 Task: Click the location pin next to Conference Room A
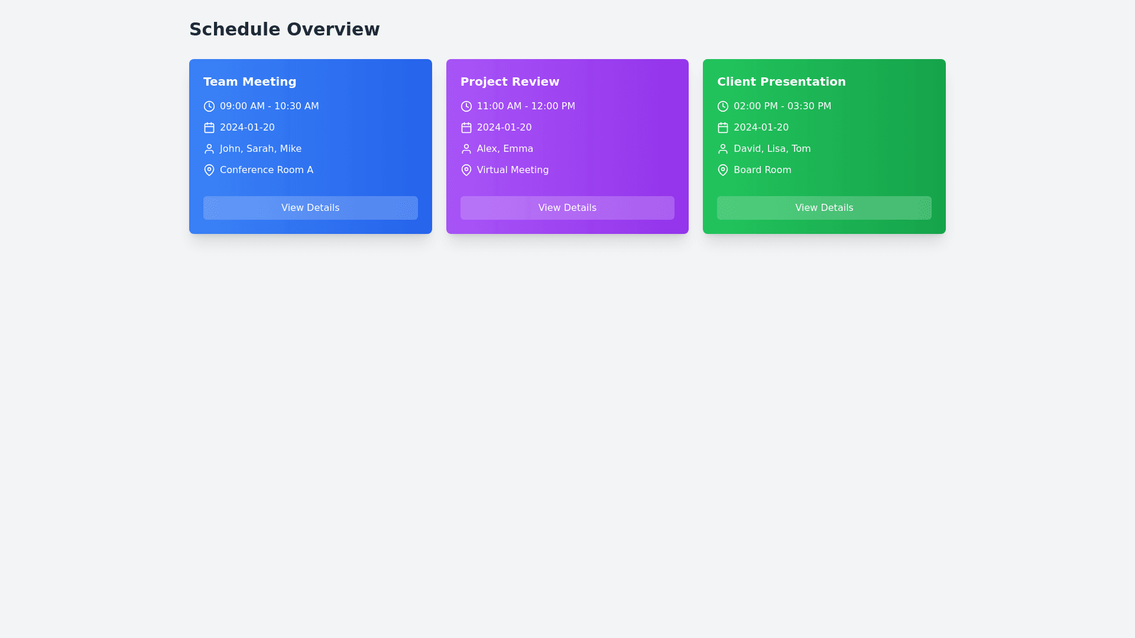pyautogui.click(x=209, y=170)
